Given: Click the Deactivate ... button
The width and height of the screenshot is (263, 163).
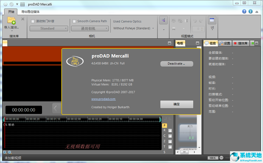Looking at the screenshot, I should pyautogui.click(x=177, y=64).
